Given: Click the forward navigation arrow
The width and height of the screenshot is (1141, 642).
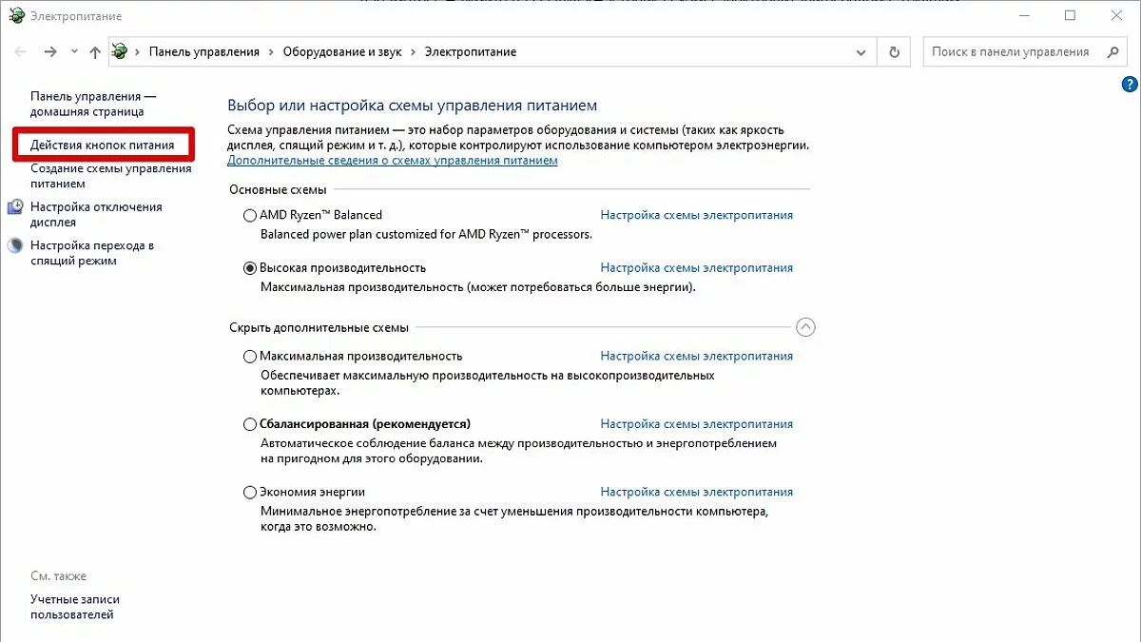Looking at the screenshot, I should point(50,52).
